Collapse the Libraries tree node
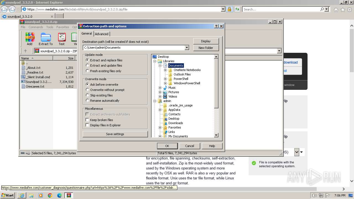Viewport: 354px width, 199px height. coord(155,61)
